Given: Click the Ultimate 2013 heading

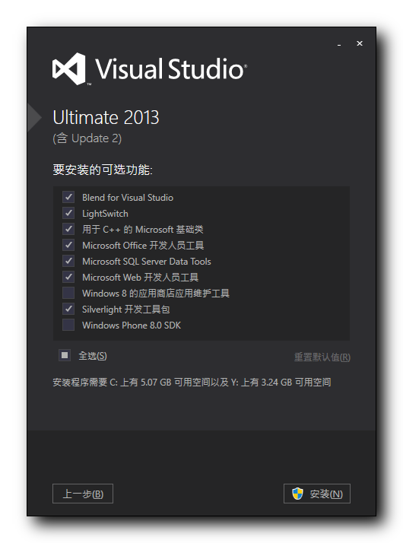Looking at the screenshot, I should 106,117.
